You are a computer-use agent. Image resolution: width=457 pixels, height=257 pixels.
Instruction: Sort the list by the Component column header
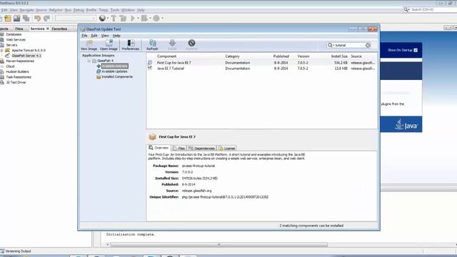pos(166,56)
